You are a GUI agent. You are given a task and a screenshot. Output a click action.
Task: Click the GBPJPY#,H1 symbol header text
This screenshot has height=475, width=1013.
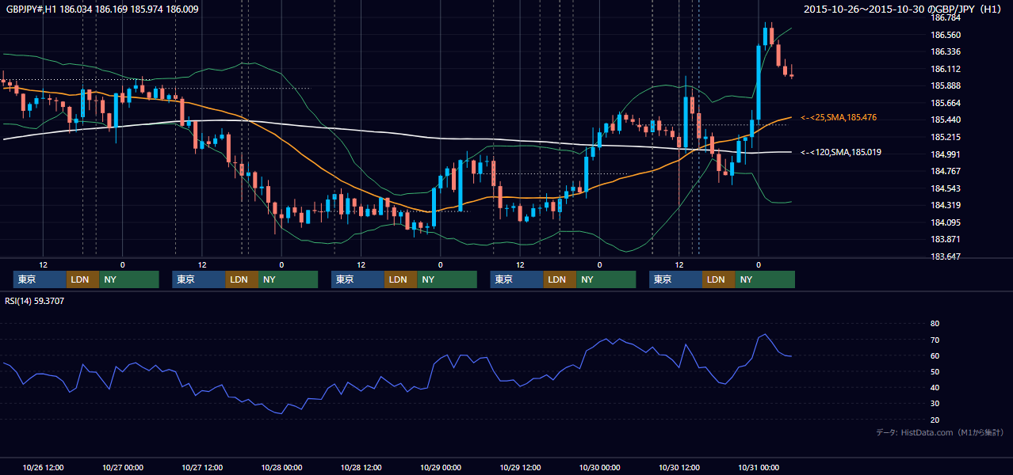[103, 9]
